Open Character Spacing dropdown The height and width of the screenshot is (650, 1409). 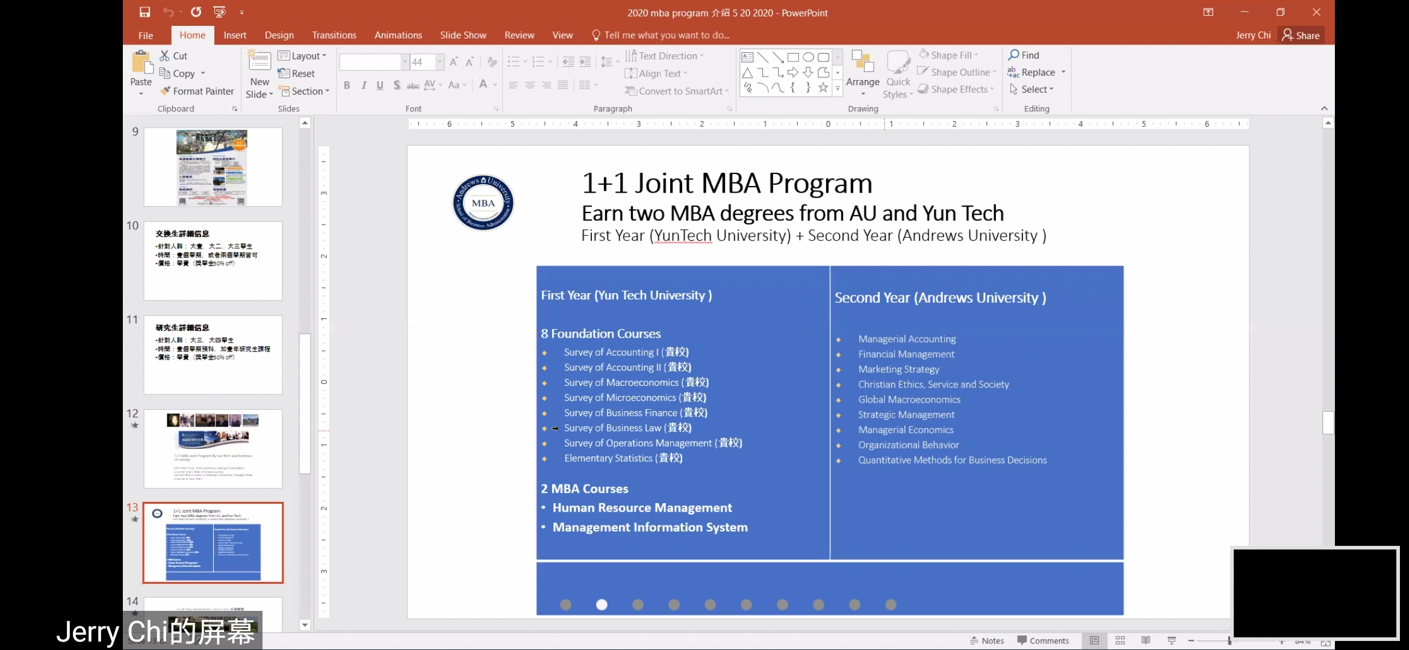(x=432, y=85)
